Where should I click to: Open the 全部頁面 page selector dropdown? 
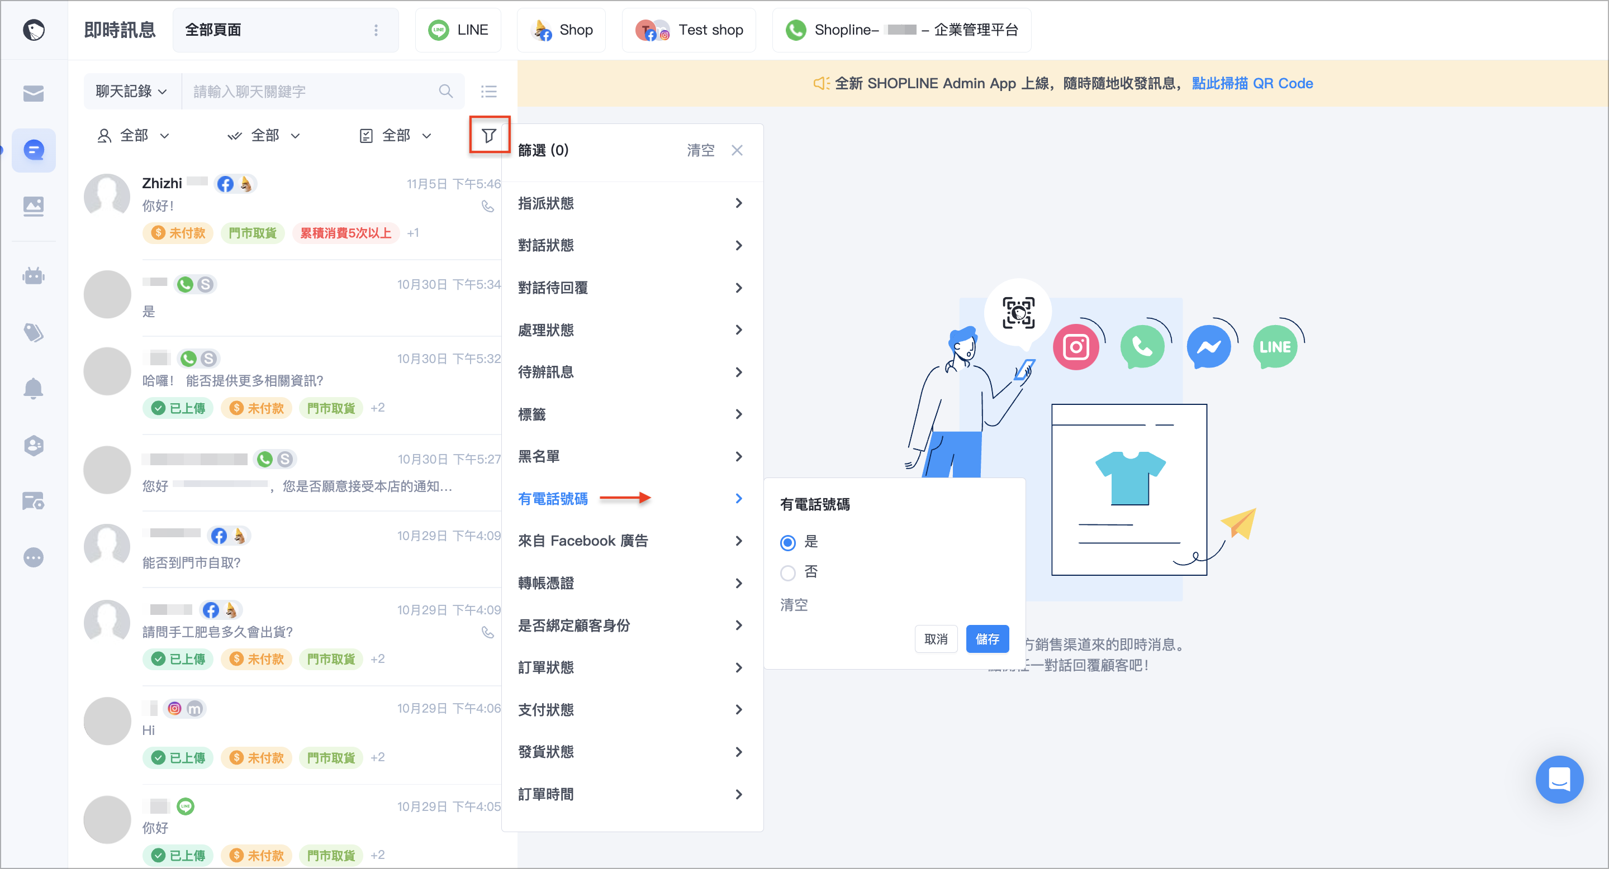(x=286, y=30)
